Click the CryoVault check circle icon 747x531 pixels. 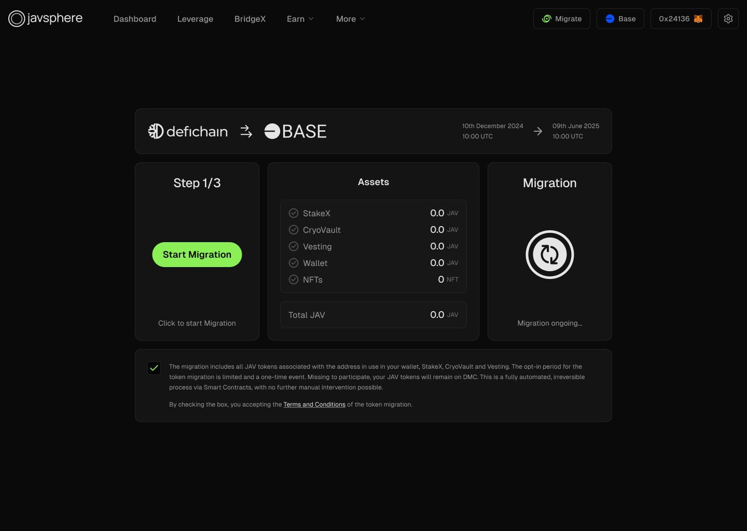pos(294,230)
